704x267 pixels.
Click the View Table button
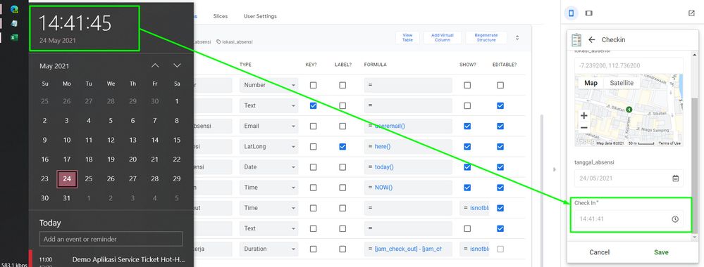[407, 38]
